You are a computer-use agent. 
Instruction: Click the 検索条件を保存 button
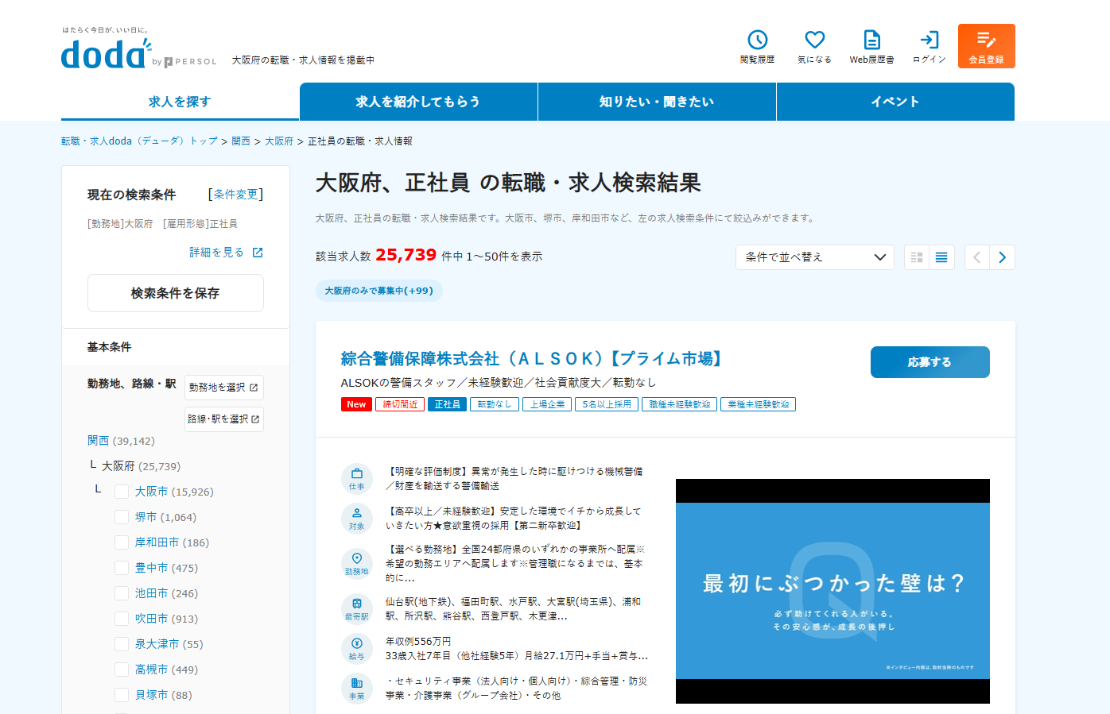tap(176, 293)
